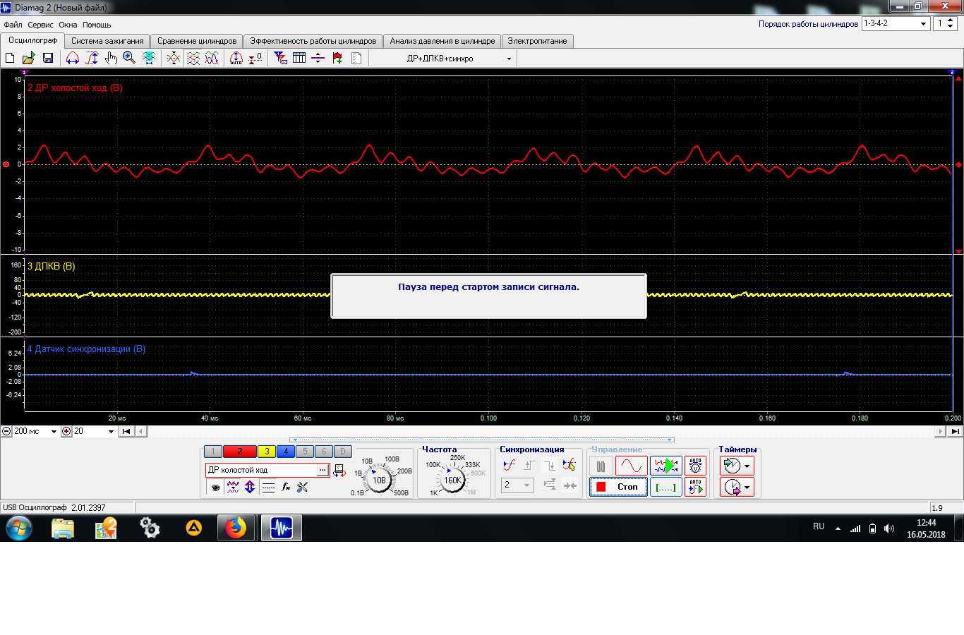Click the dashed lines style icon
The height and width of the screenshot is (635, 964).
268,487
